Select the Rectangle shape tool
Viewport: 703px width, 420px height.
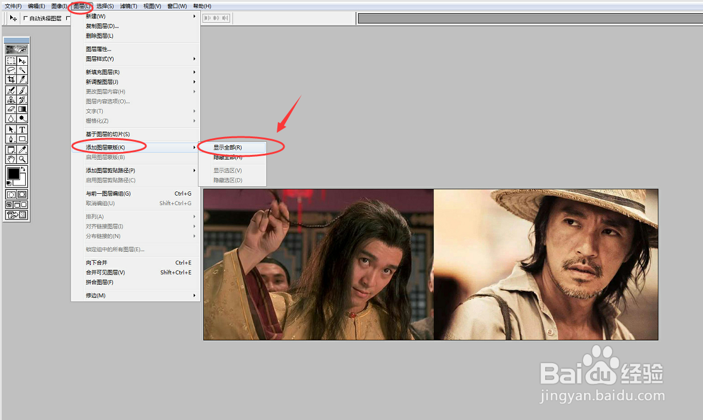point(22,139)
